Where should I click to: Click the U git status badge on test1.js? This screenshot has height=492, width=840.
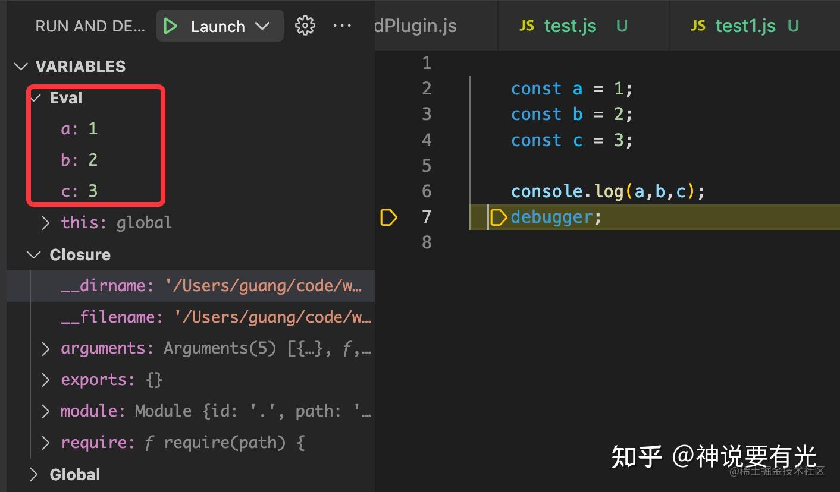coord(793,26)
